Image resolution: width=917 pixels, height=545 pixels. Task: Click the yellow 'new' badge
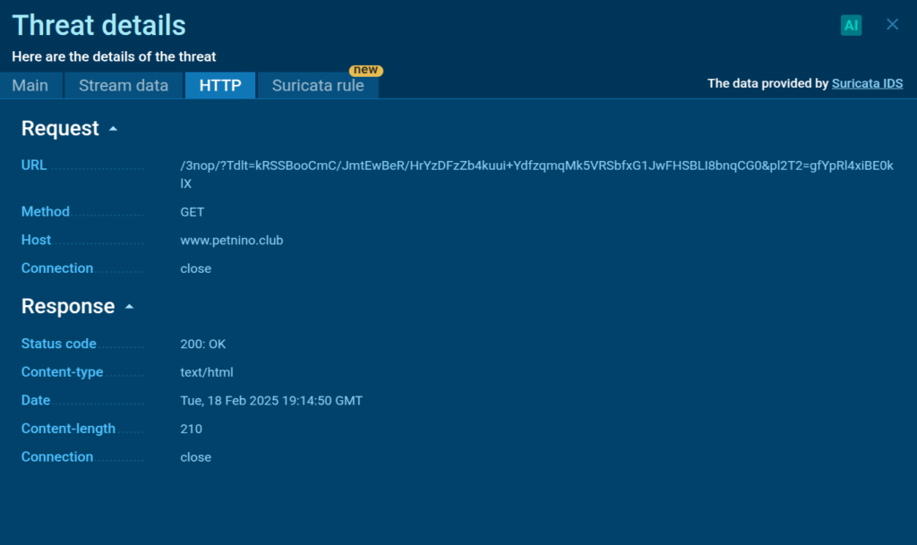pos(364,70)
